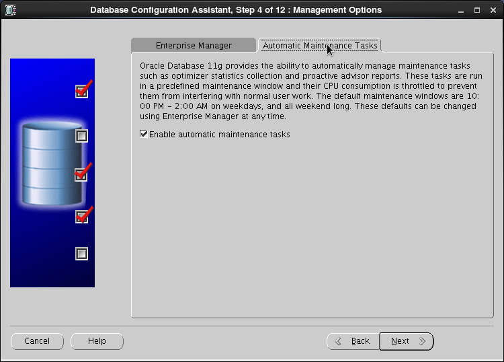This screenshot has width=504, height=362.
Task: Close the Database Configuration Assistant window
Action: pyautogui.click(x=493, y=10)
